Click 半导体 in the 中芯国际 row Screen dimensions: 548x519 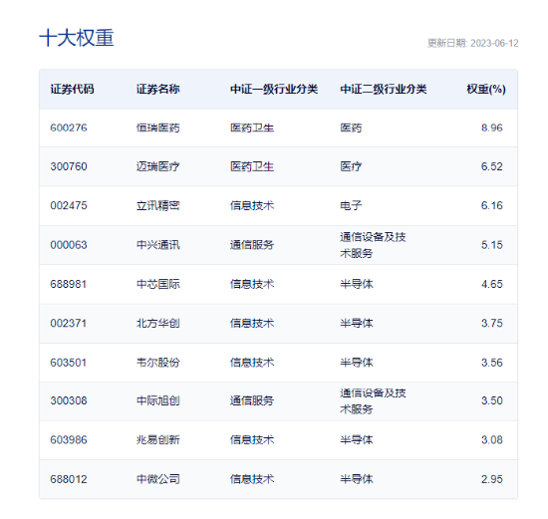coord(357,284)
